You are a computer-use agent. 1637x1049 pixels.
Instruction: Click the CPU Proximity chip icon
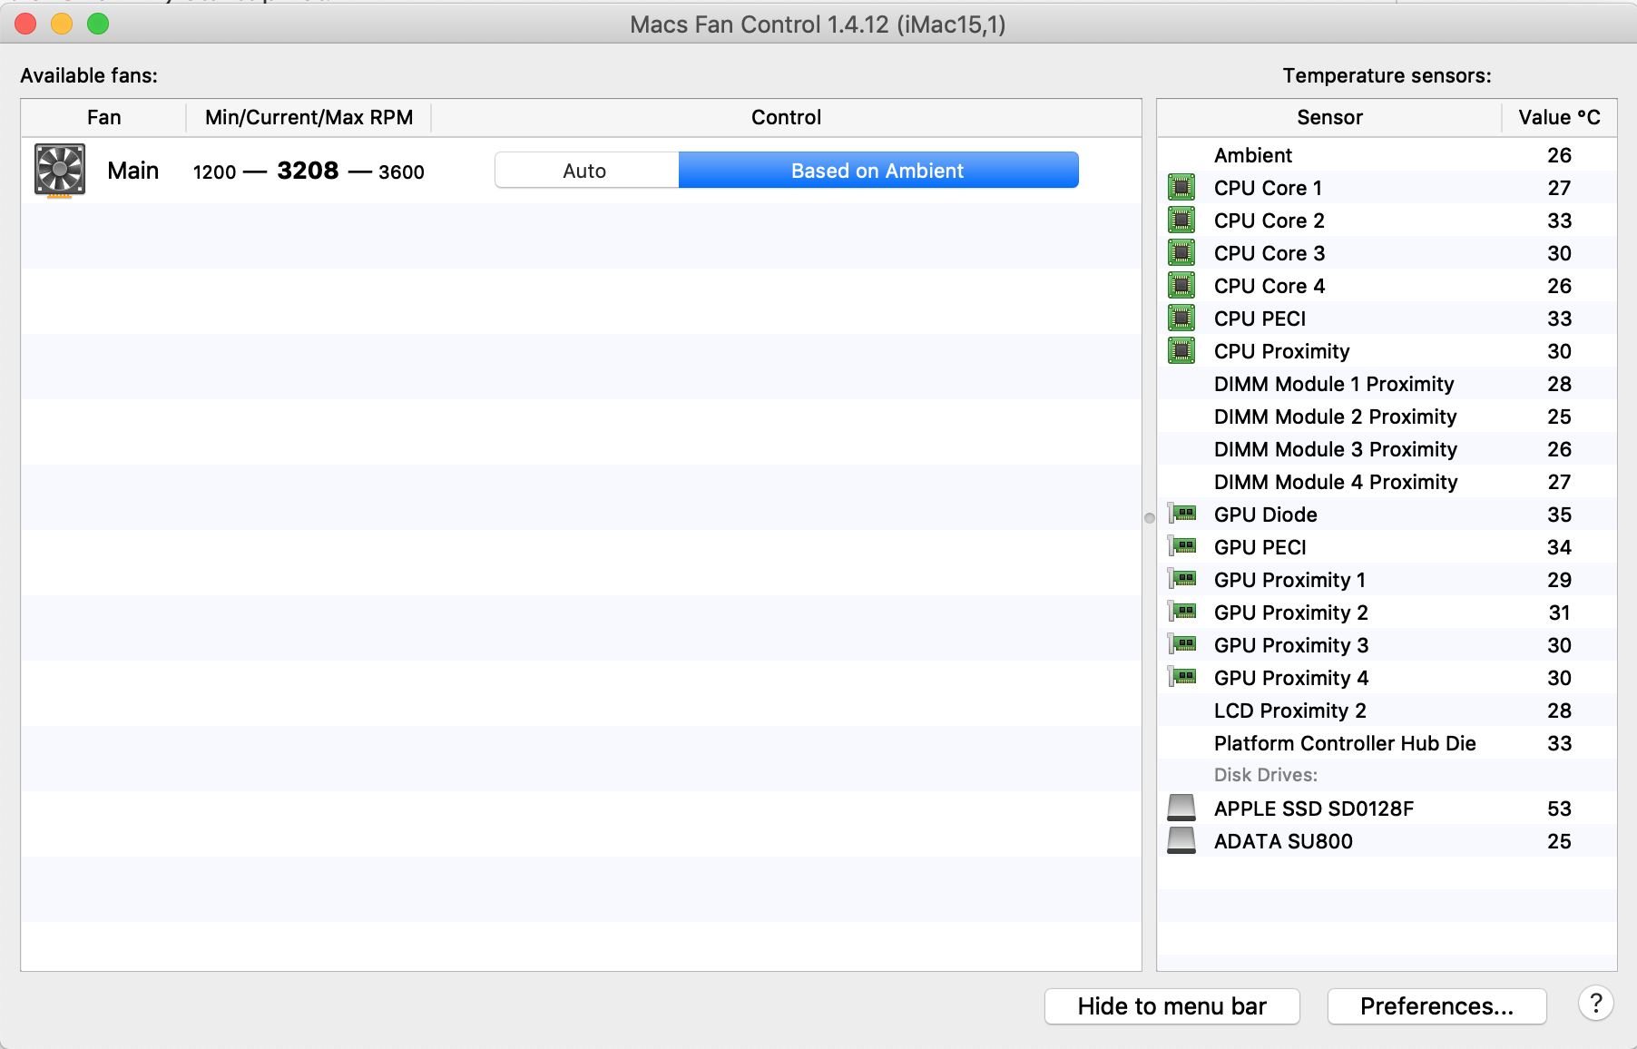(x=1181, y=351)
